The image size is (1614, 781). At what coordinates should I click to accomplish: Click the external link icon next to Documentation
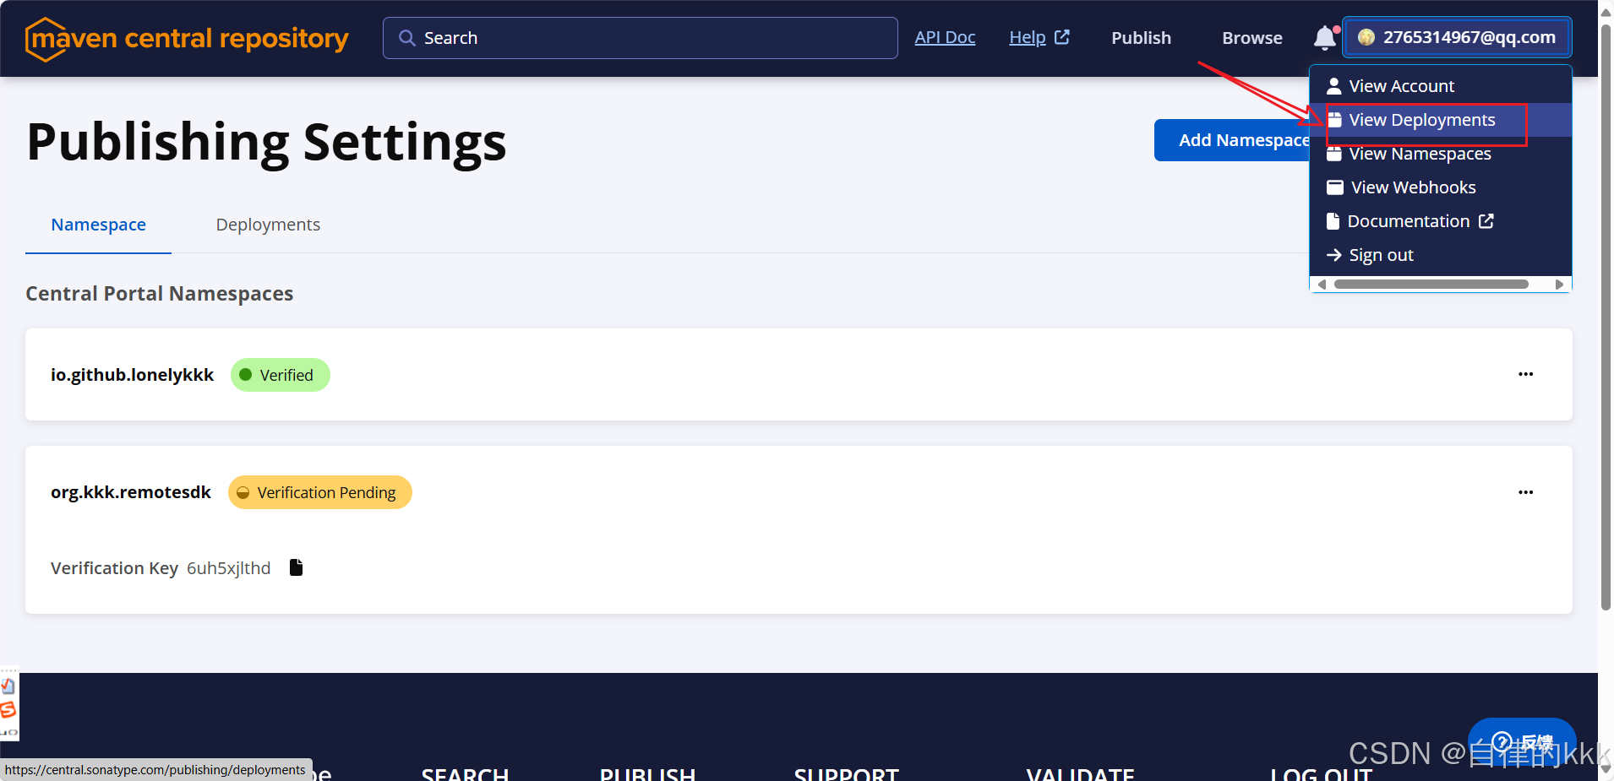(x=1486, y=221)
